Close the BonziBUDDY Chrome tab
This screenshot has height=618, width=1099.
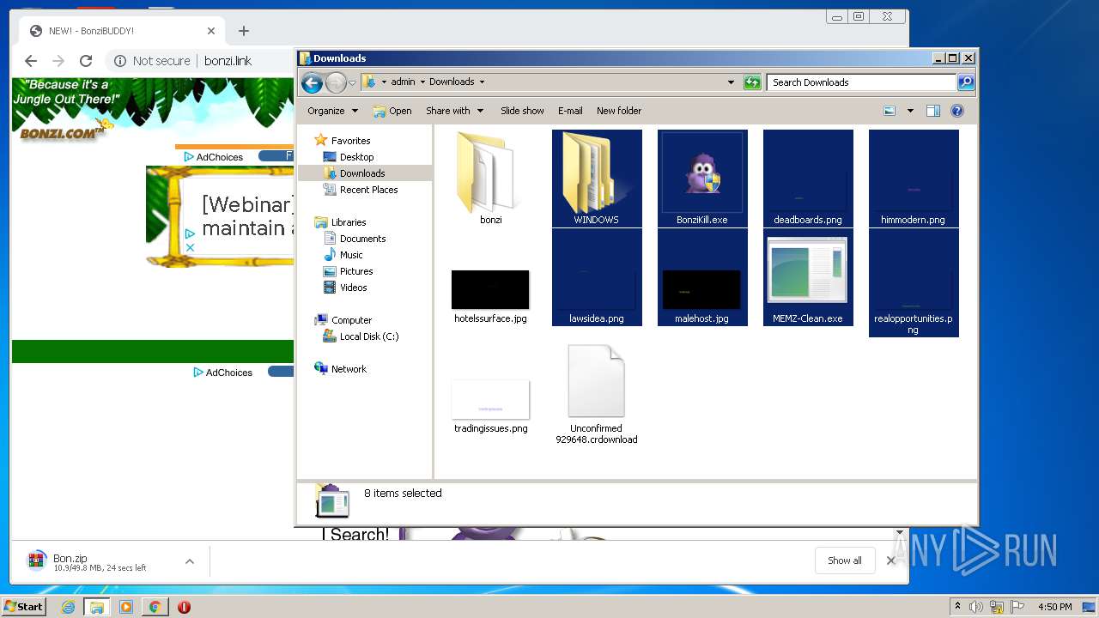click(211, 31)
